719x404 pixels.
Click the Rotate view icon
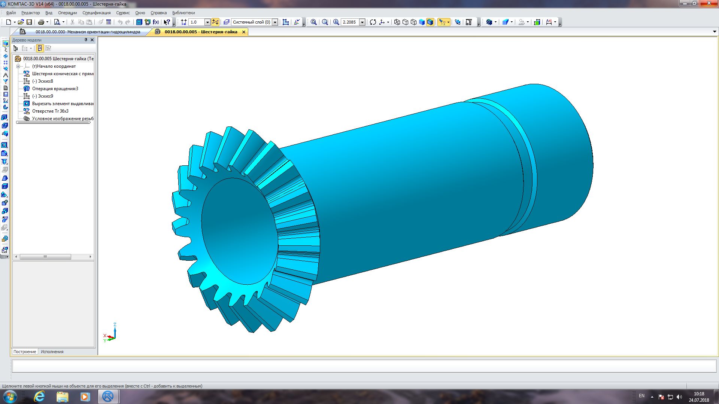click(x=373, y=22)
